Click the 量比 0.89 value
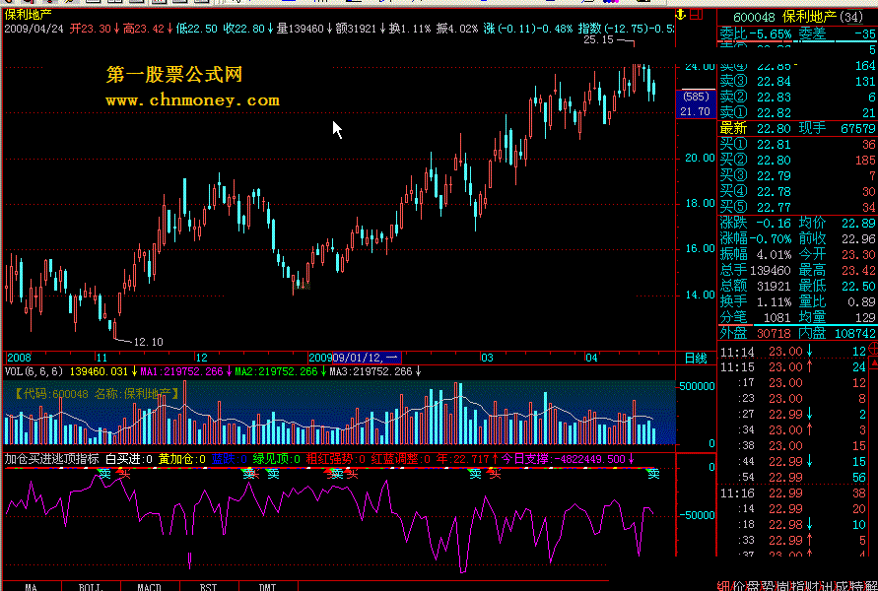The height and width of the screenshot is (591, 878). (838, 301)
